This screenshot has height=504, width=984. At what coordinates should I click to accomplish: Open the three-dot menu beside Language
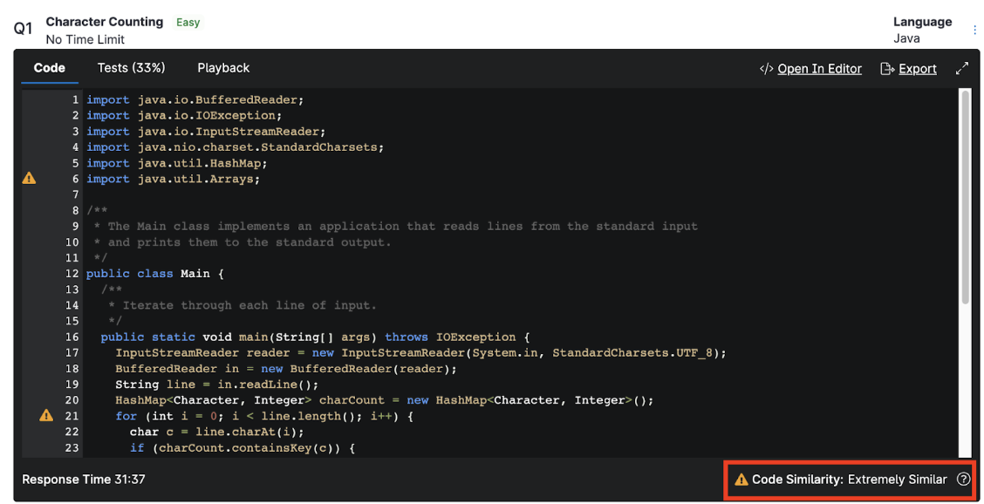[x=974, y=31]
